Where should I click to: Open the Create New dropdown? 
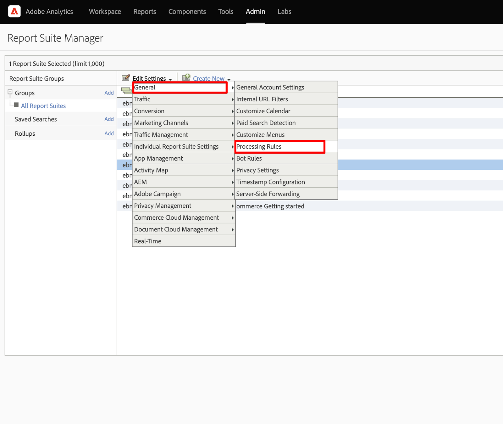212,78
